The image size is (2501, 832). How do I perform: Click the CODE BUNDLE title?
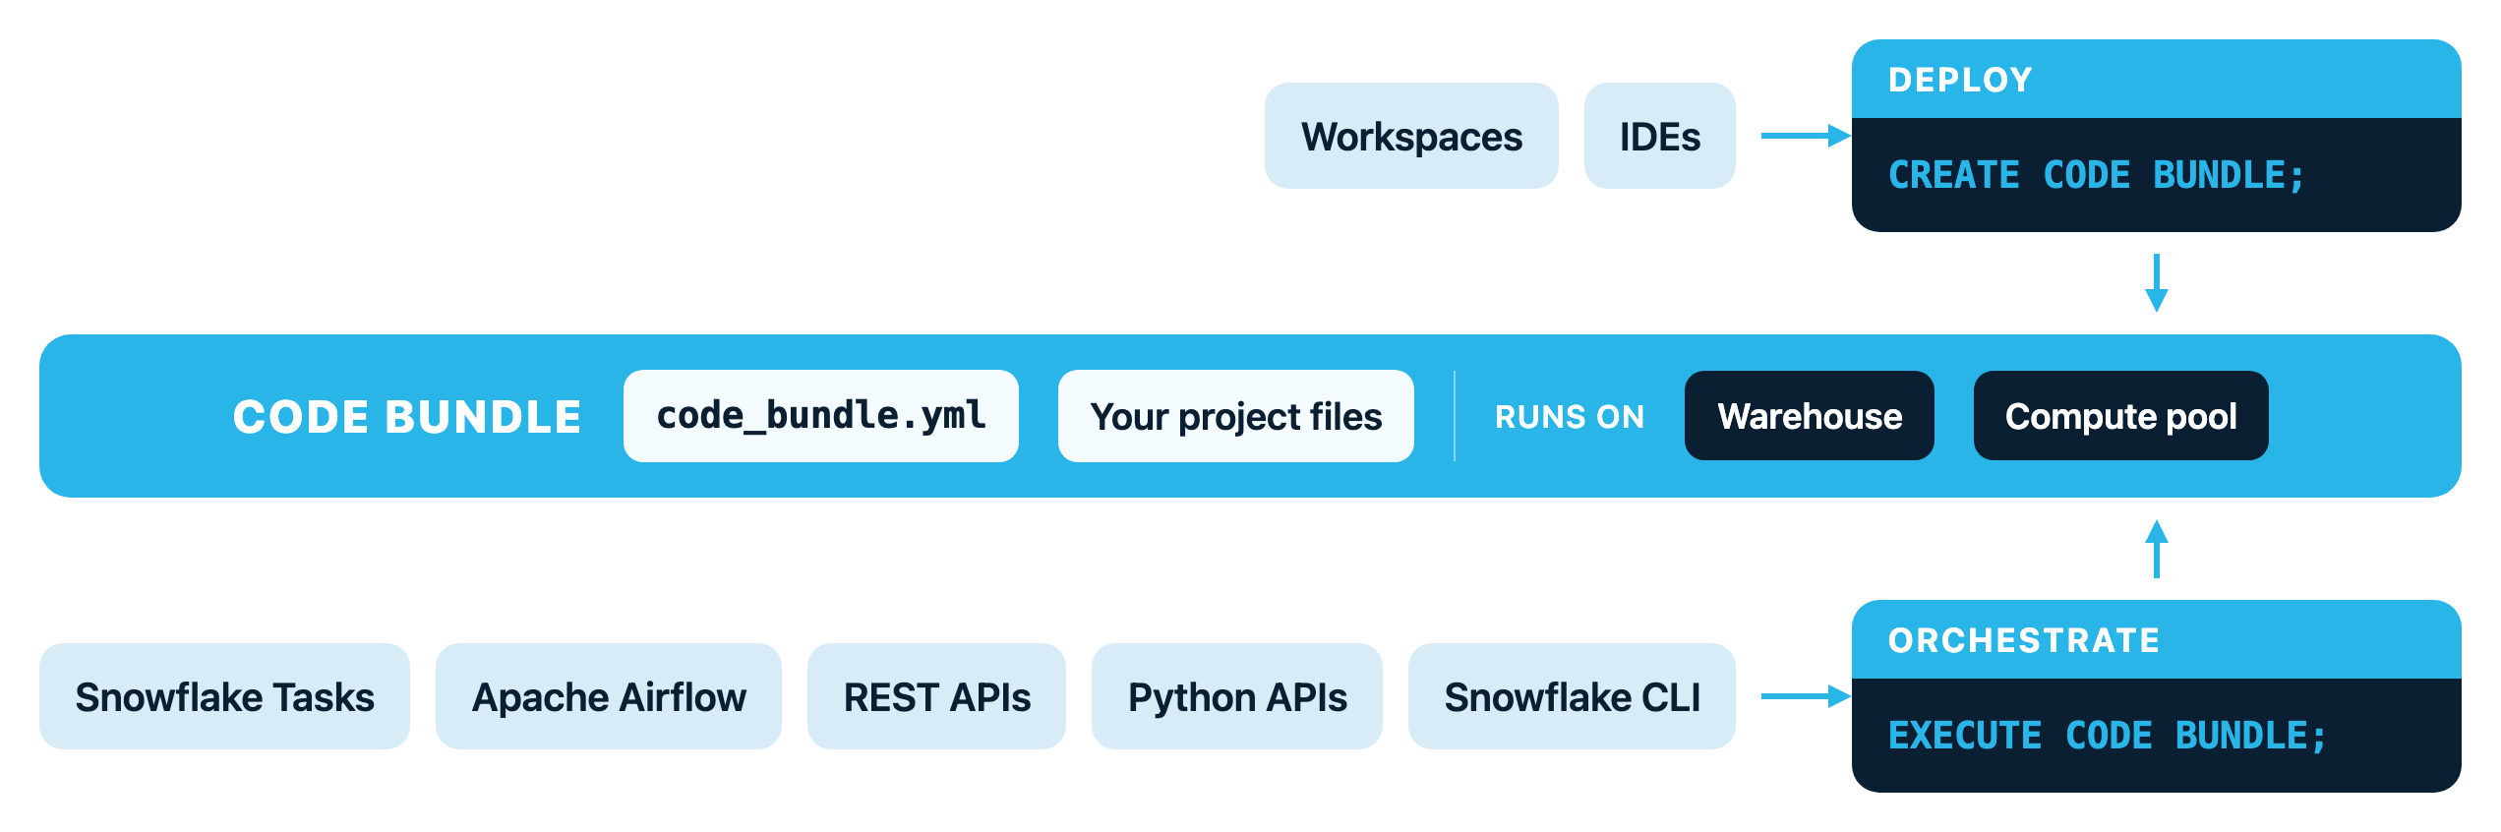[x=407, y=417]
